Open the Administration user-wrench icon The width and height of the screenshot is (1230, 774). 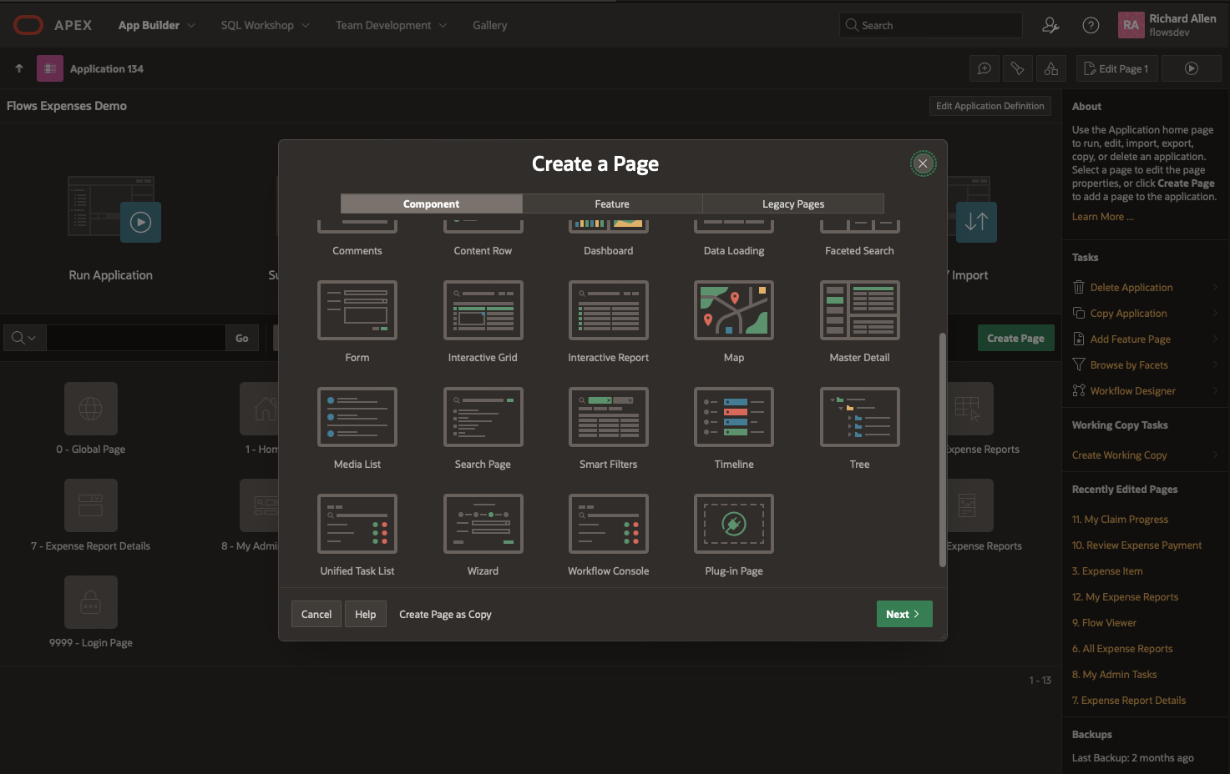pos(1050,25)
